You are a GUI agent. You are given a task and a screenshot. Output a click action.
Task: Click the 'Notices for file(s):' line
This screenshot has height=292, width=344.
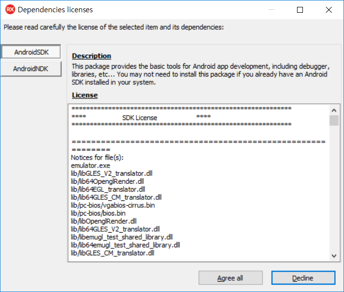[97, 158]
